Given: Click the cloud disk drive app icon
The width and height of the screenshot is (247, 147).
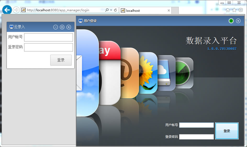Looking at the screenshot, I should pos(166,73).
